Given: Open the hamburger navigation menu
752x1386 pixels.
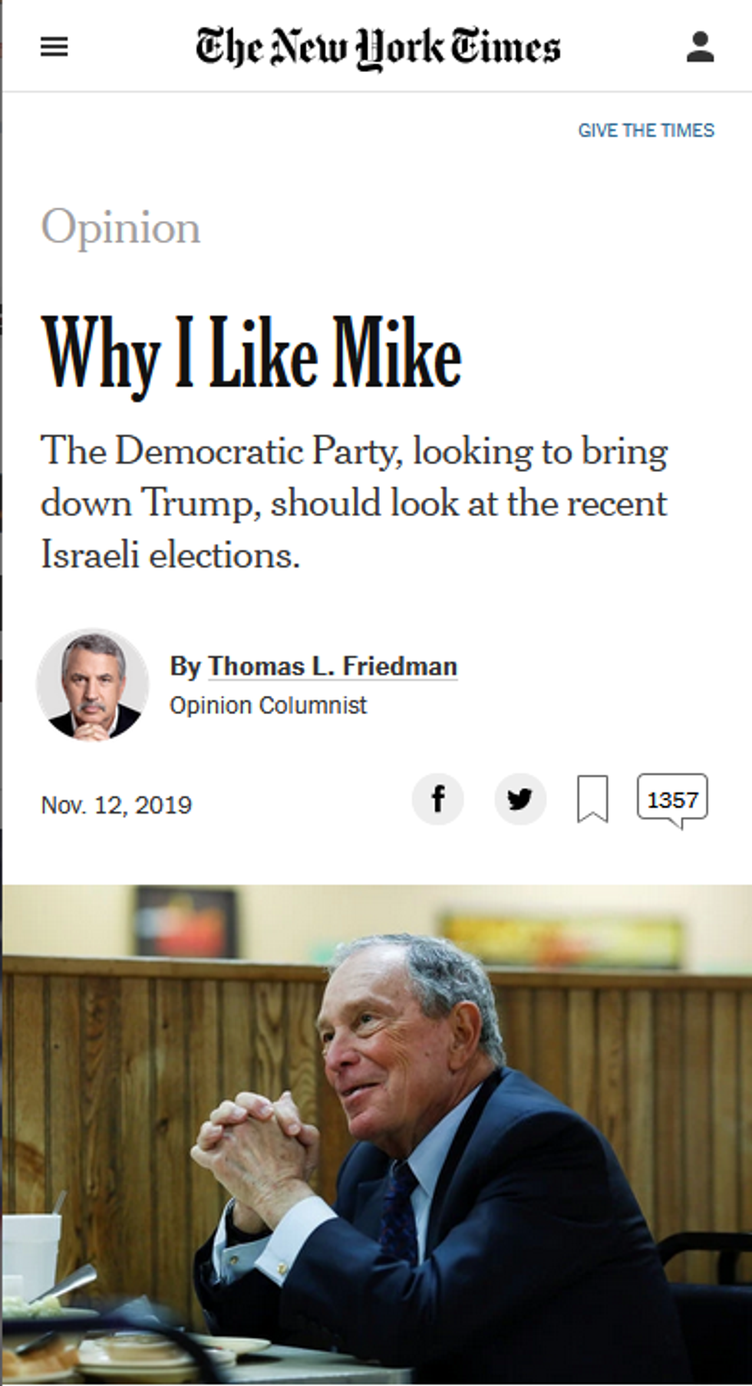Looking at the screenshot, I should point(54,47).
